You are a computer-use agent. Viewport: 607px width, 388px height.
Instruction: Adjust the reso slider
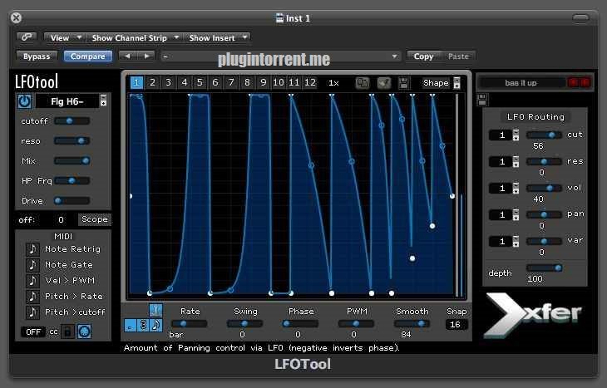click(x=72, y=140)
